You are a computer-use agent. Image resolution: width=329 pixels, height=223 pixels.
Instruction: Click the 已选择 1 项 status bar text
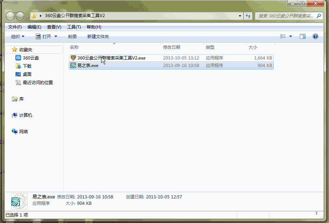16,215
